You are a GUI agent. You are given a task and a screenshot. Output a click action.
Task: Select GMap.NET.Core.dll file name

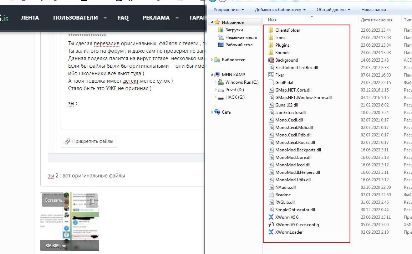click(293, 90)
